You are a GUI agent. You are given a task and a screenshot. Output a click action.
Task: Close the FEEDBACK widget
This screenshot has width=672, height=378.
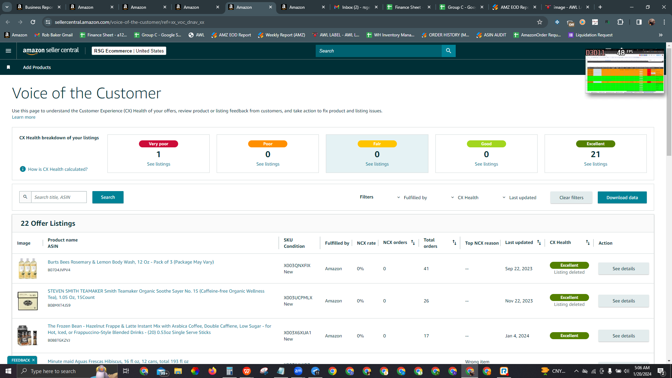coord(33,360)
